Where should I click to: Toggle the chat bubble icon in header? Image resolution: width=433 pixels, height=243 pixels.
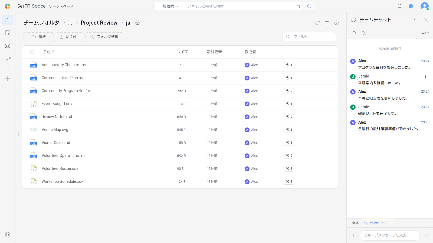411,6
